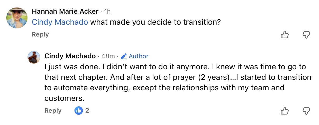Viewport: 319px width, 125px height.
Task: Reply to Cindy Machado's comment
Action: 53,111
